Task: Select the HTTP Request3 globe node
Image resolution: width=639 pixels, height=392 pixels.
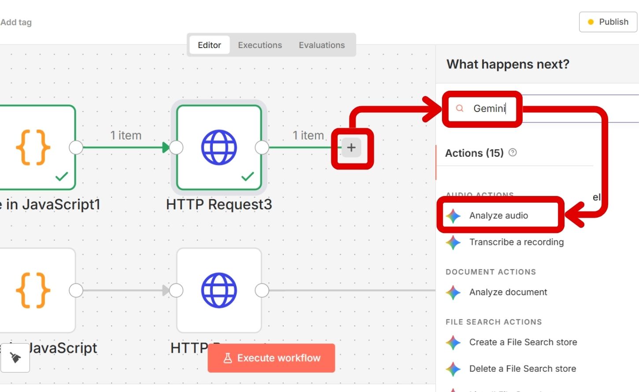Action: pyautogui.click(x=219, y=148)
